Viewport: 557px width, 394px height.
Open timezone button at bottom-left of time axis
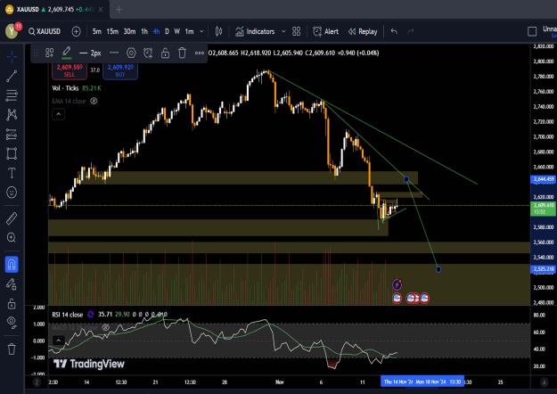pyautogui.click(x=37, y=382)
